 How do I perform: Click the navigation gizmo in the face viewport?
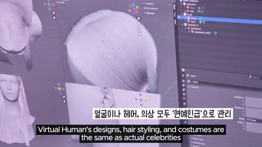[x=59, y=88]
